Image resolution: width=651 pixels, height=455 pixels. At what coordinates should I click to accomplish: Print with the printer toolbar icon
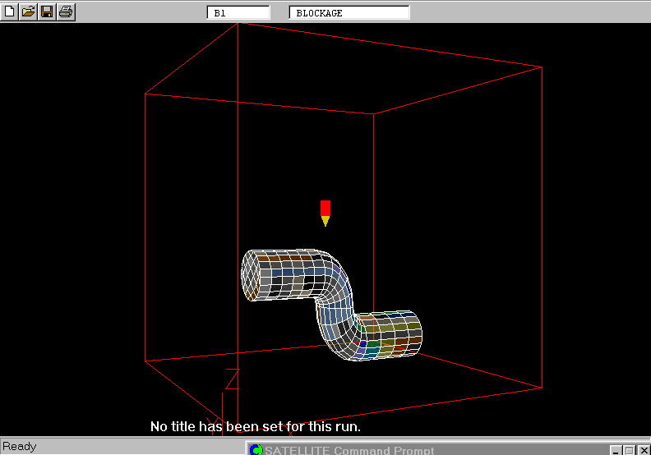(x=66, y=11)
